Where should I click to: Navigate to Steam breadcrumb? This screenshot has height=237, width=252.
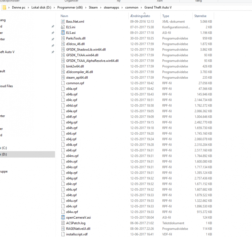tap(93, 8)
